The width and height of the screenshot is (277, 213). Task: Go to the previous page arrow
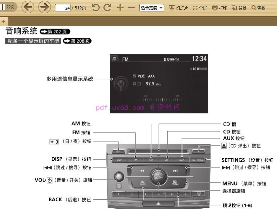pos(28,7)
